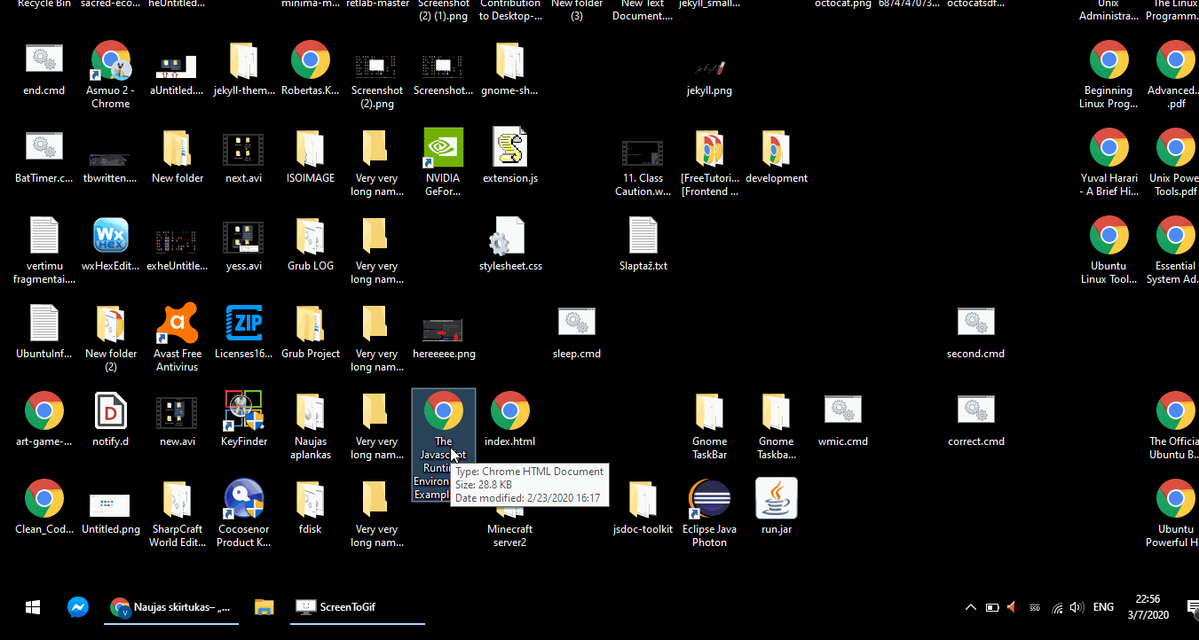Switch to the Chrome Naujas skirtukas window

click(x=171, y=607)
